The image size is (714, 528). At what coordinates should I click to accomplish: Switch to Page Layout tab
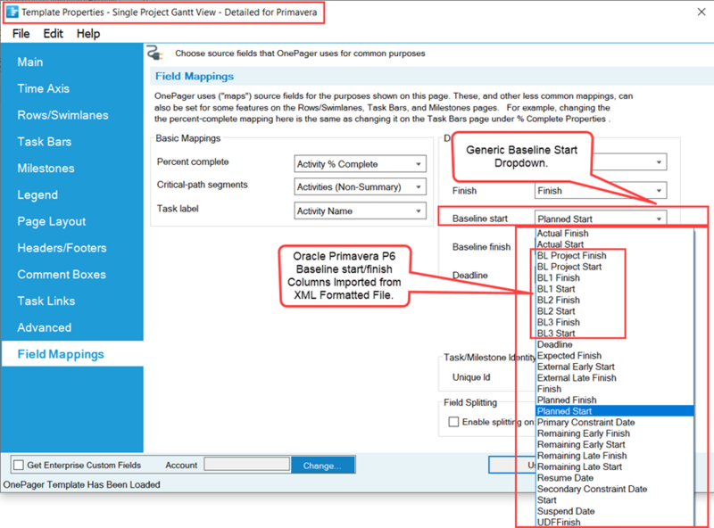[52, 221]
